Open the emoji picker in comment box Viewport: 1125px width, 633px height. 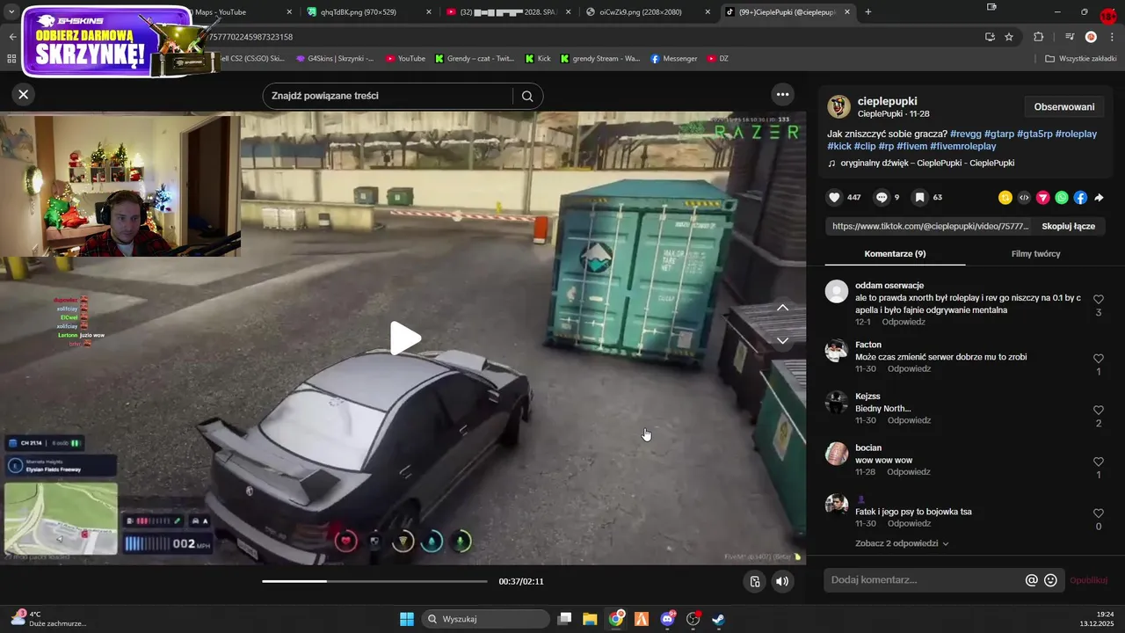(x=1050, y=580)
